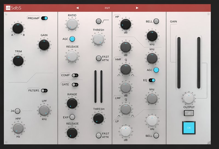This screenshot has height=149, width=219.
Task: Disable the EQ section AGC button
Action: 156,70
